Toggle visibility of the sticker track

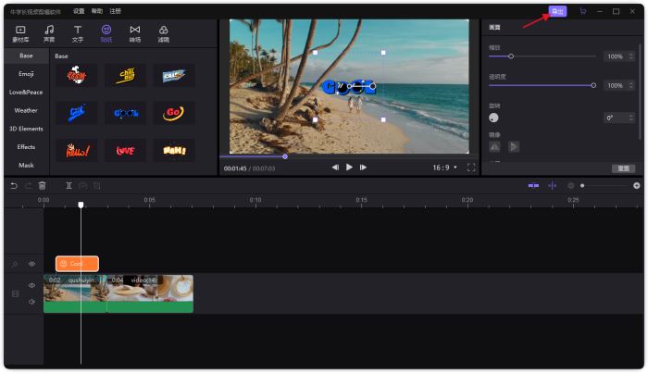click(x=31, y=264)
